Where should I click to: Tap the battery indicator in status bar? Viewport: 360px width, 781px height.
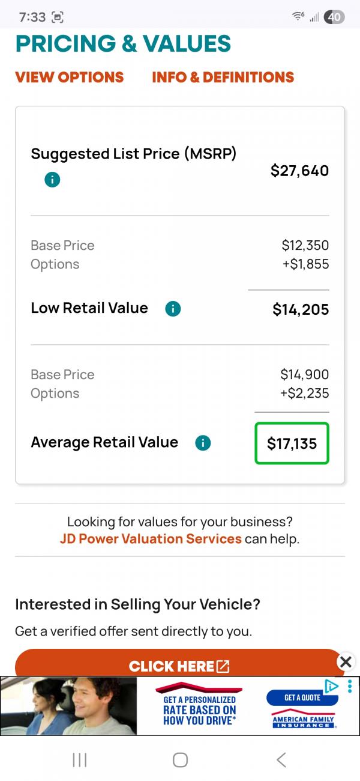click(334, 17)
